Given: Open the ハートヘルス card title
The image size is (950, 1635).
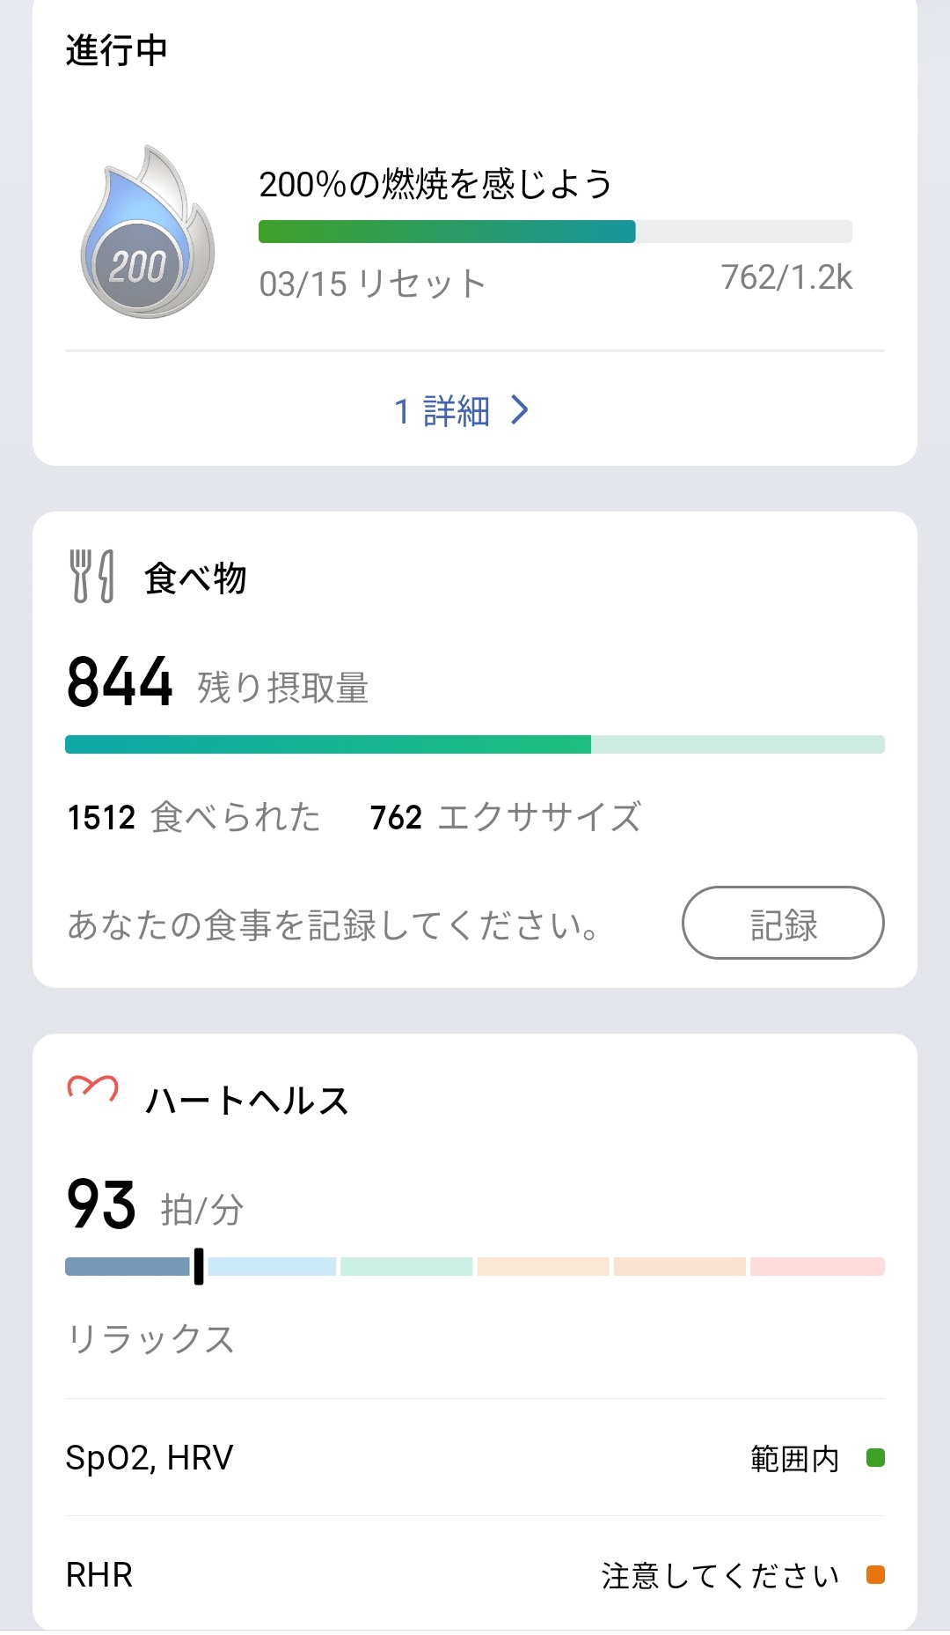Looking at the screenshot, I should [247, 1101].
